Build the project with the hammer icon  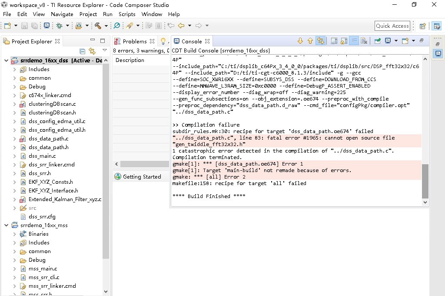coord(98,26)
